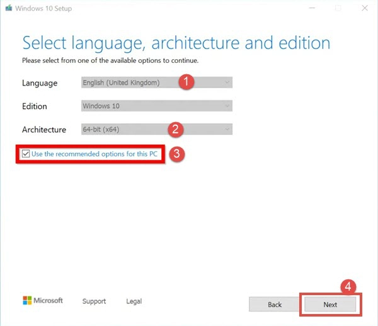This screenshot has width=378, height=326.
Task: Minimize the Windows 10 Setup window
Action: pyautogui.click(x=312, y=8)
